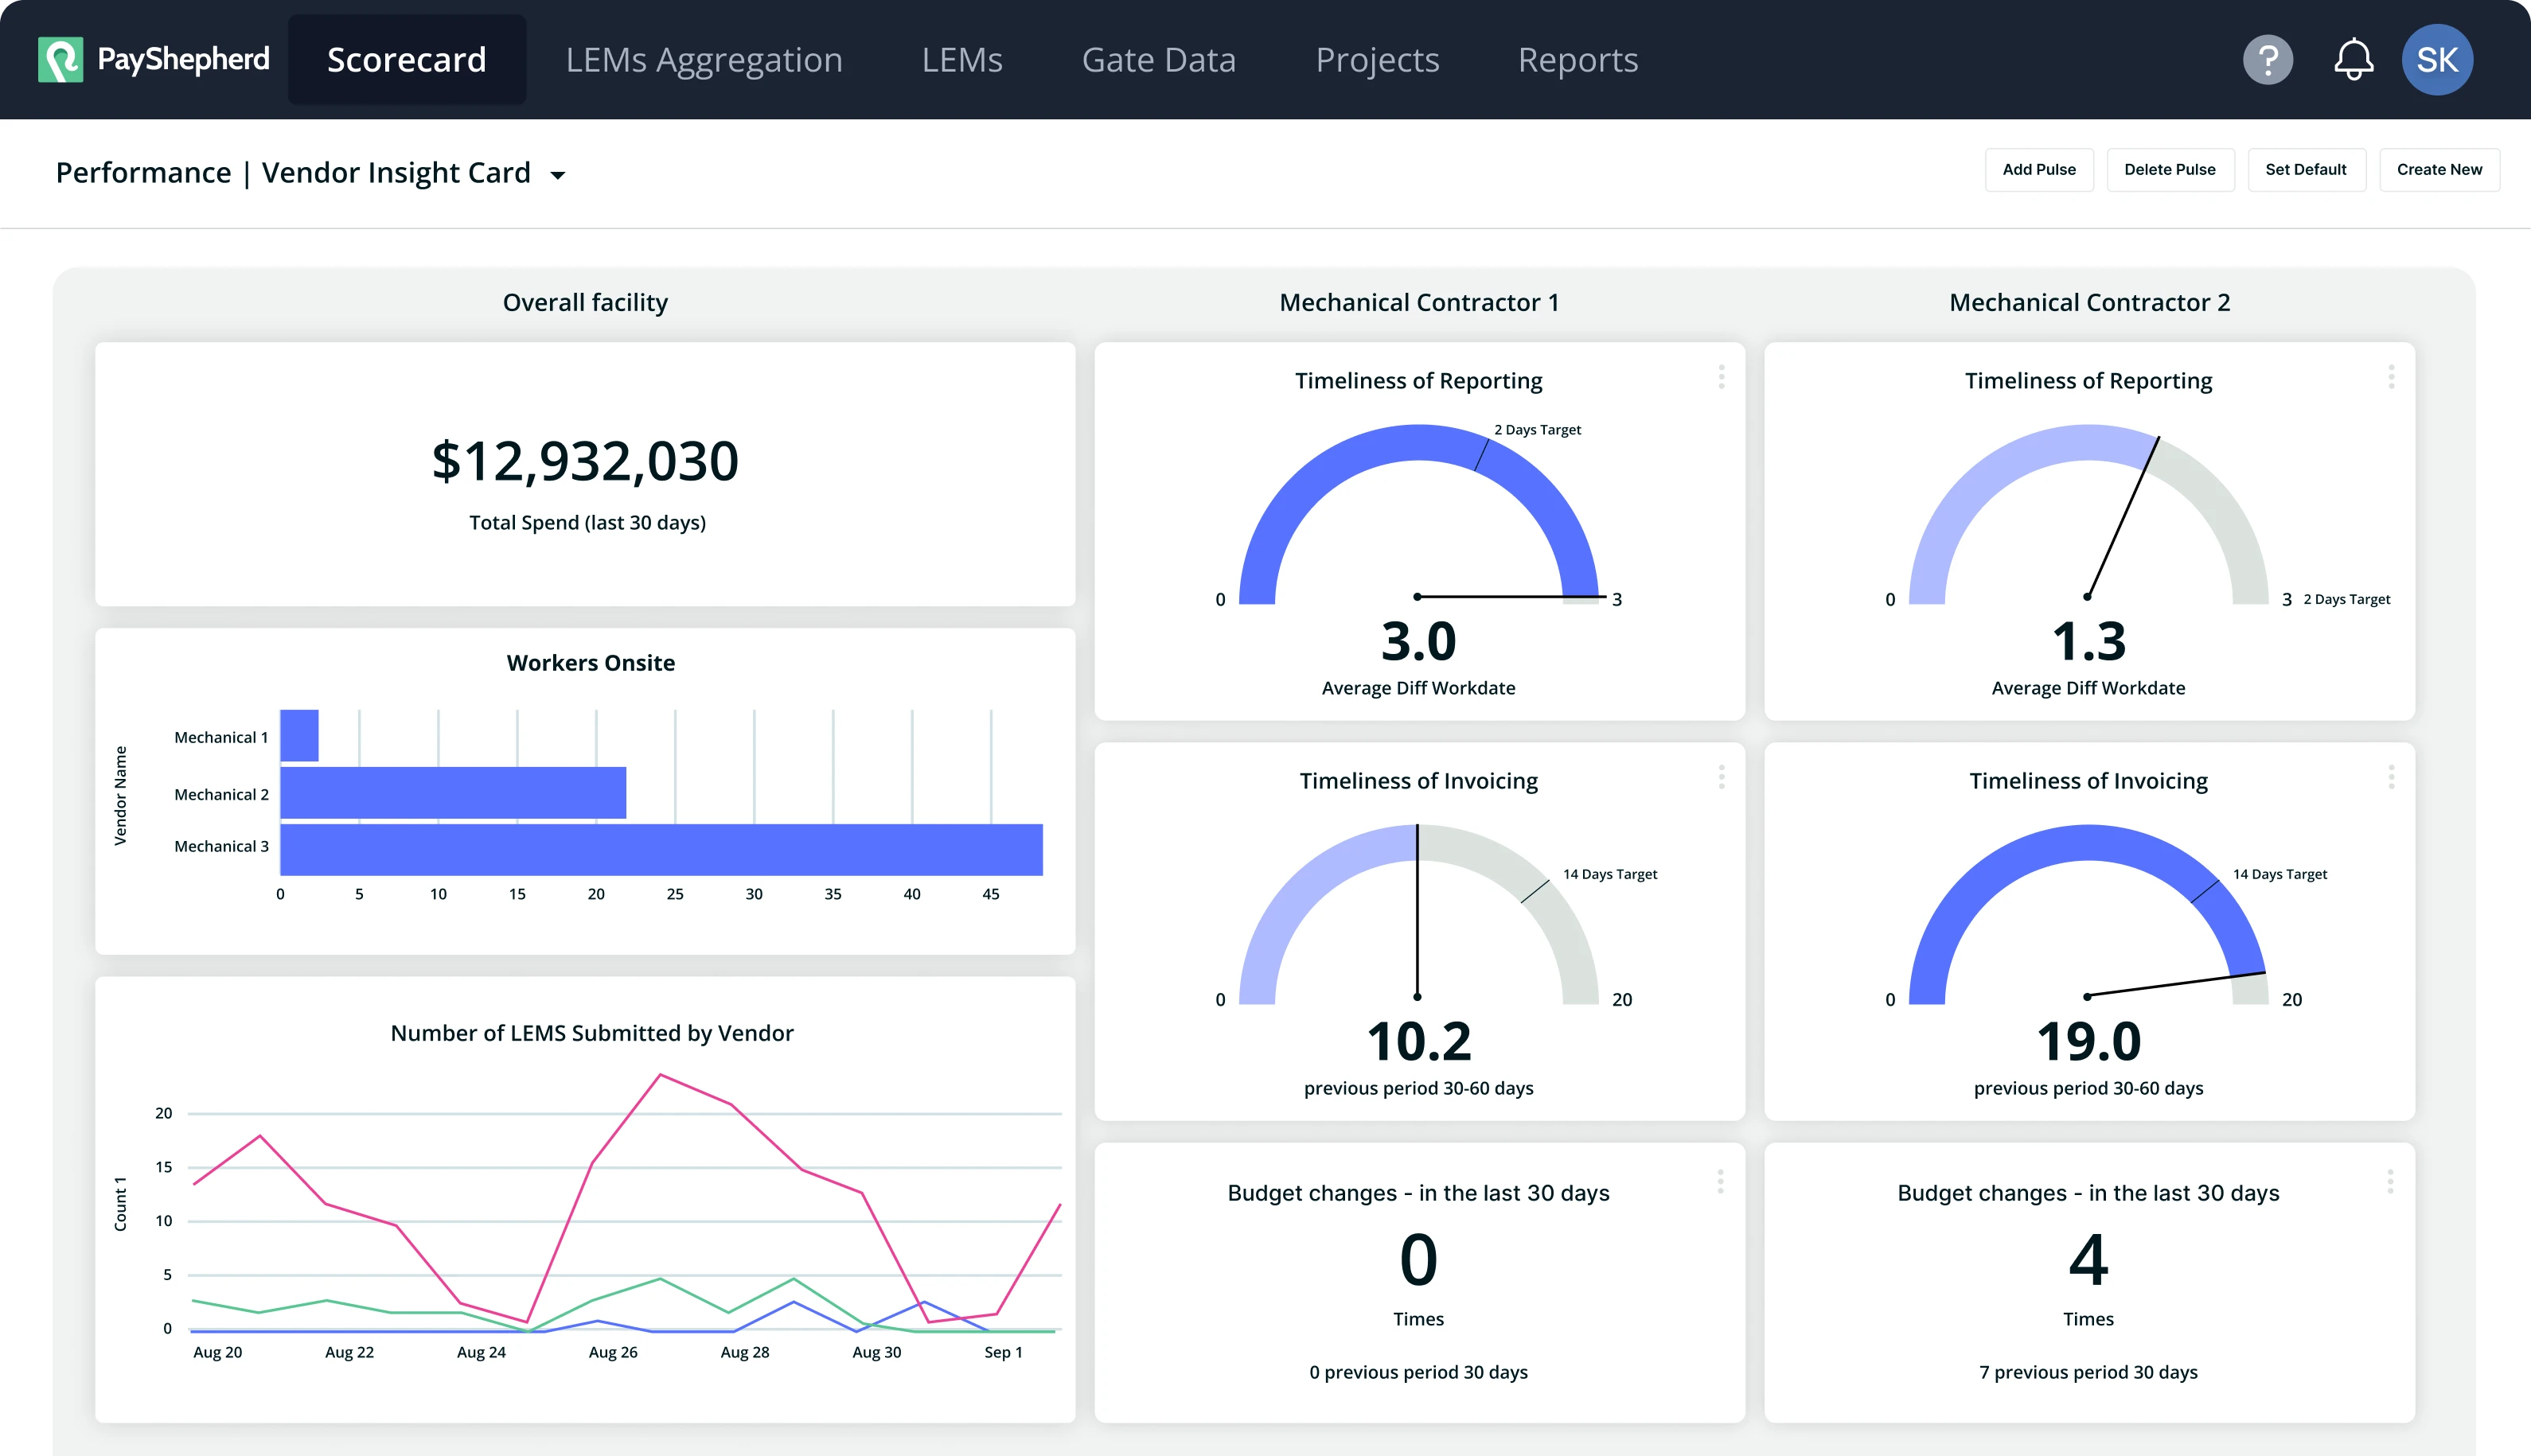This screenshot has height=1456, width=2531.
Task: Open Contractor 2 Budget changes options menu
Action: 2390,1182
